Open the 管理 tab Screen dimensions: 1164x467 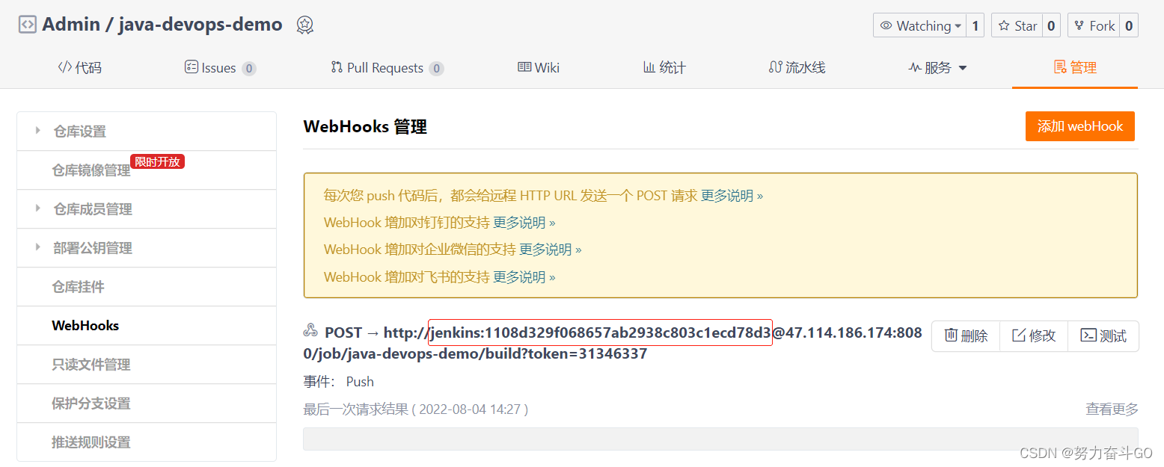click(1075, 67)
